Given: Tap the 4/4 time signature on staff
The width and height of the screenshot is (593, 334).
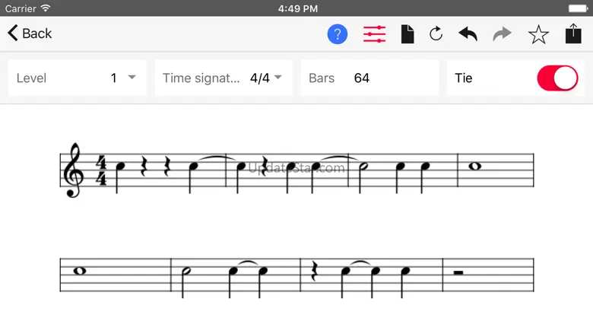Looking at the screenshot, I should 101,170.
